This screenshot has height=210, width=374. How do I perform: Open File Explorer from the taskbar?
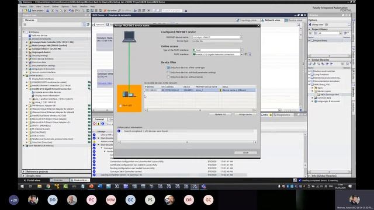(x=39, y=187)
